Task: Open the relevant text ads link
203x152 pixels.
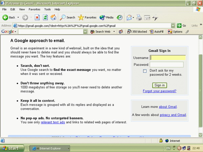Action: [x=53, y=122]
